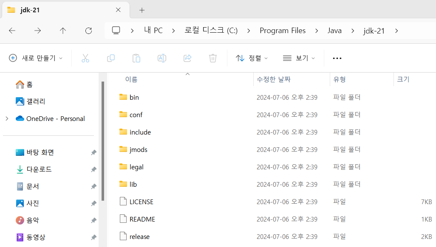Open the 보기 view dropdown

pyautogui.click(x=299, y=58)
